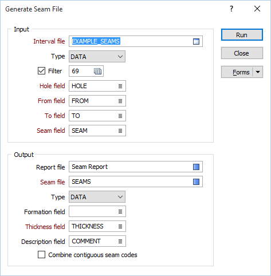The width and height of the screenshot is (271, 276).
Task: Uncheck the Filter checkbox
Action: pyautogui.click(x=41, y=71)
